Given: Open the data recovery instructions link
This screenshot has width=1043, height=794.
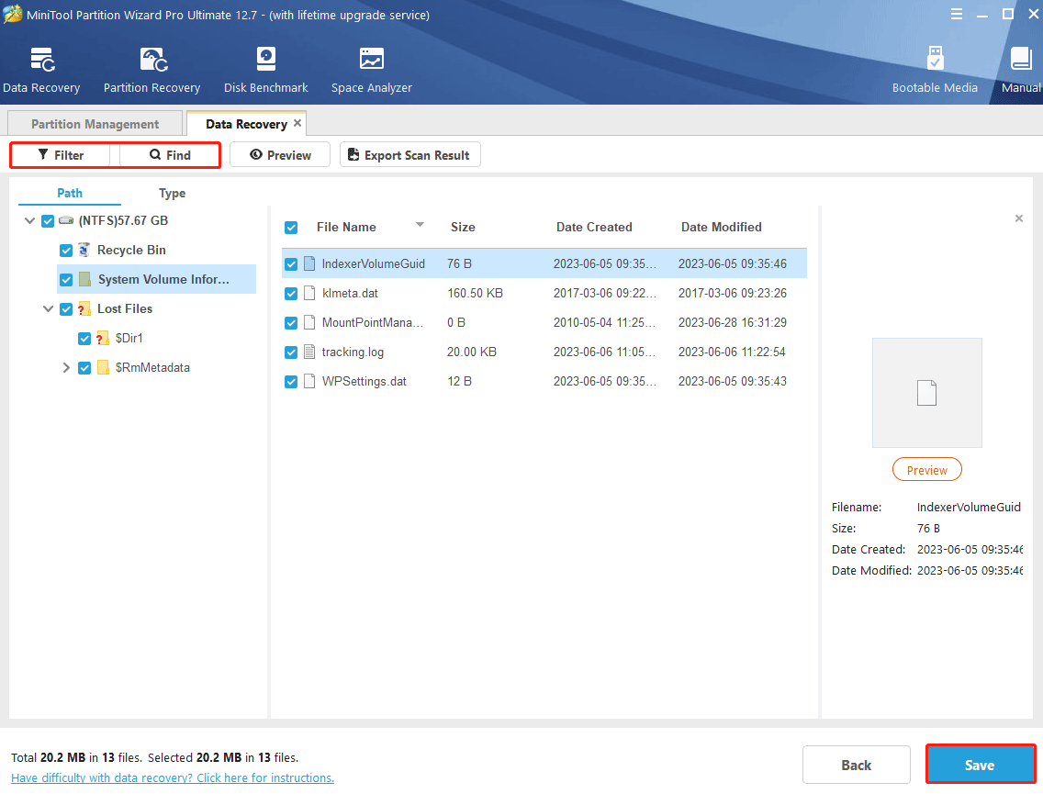Looking at the screenshot, I should [173, 777].
